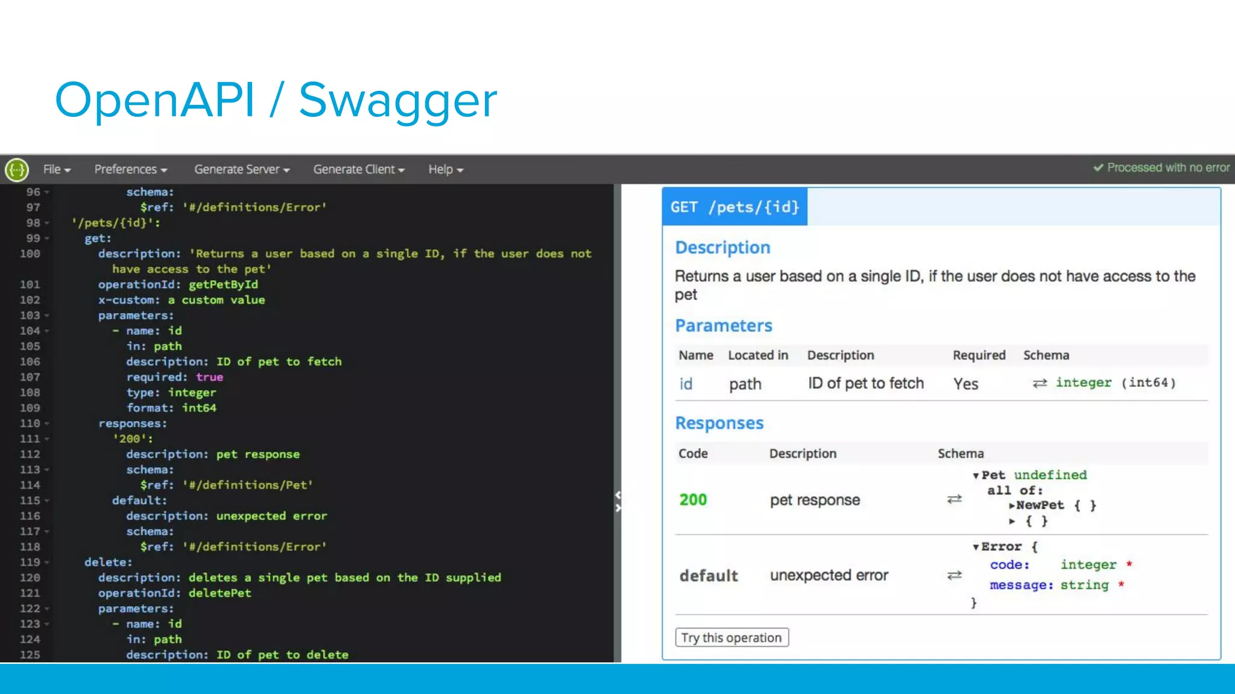Click the default response code

point(709,576)
